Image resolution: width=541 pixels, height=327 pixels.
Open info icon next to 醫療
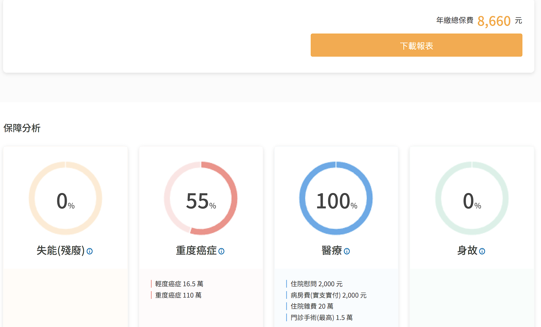(347, 251)
